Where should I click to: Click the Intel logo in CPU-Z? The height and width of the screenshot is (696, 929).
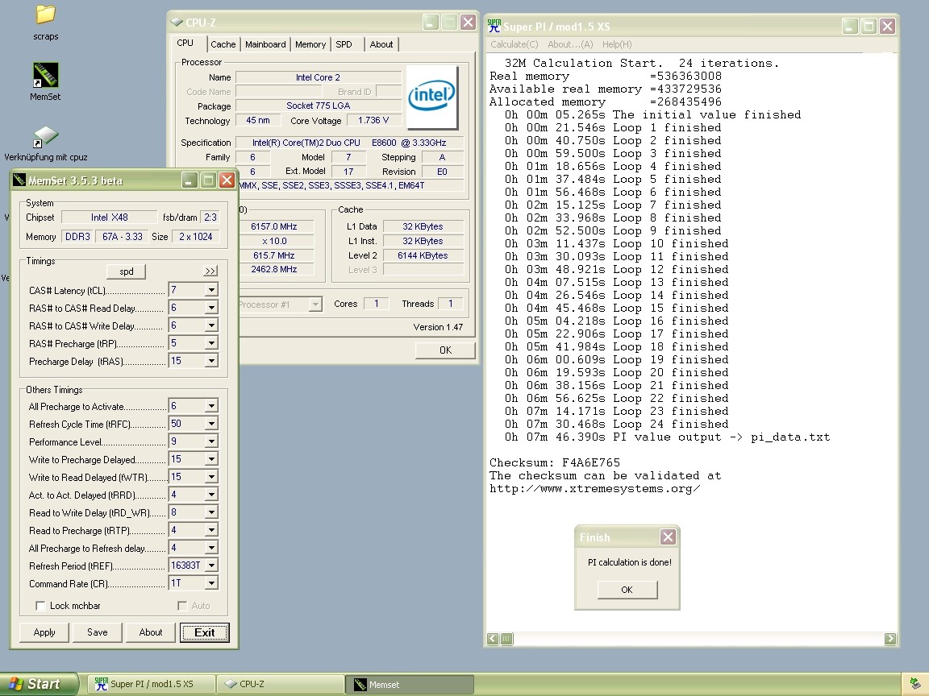[x=432, y=97]
